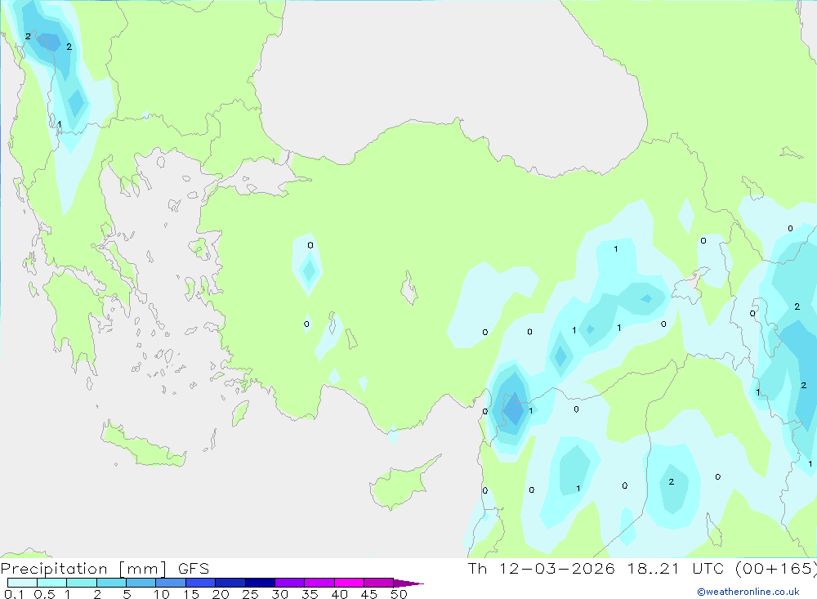Click the "15" legend scale label
The height and width of the screenshot is (599, 817).
(x=191, y=594)
